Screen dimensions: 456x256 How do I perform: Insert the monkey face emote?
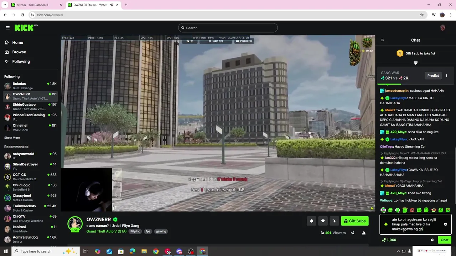434,210
